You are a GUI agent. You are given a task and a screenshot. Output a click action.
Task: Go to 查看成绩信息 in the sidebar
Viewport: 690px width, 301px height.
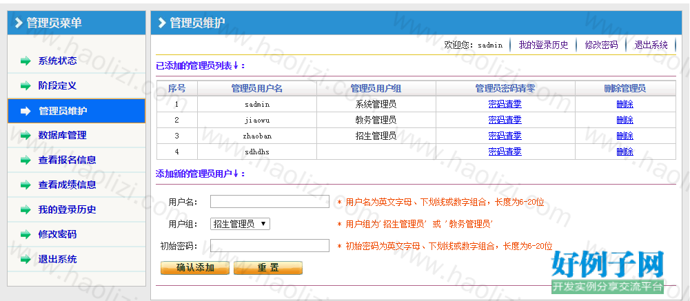pyautogui.click(x=68, y=185)
